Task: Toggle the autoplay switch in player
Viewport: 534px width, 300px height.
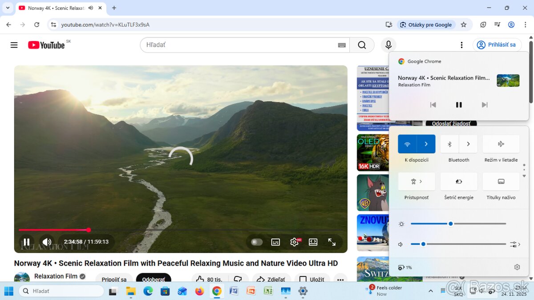Action: point(256,242)
